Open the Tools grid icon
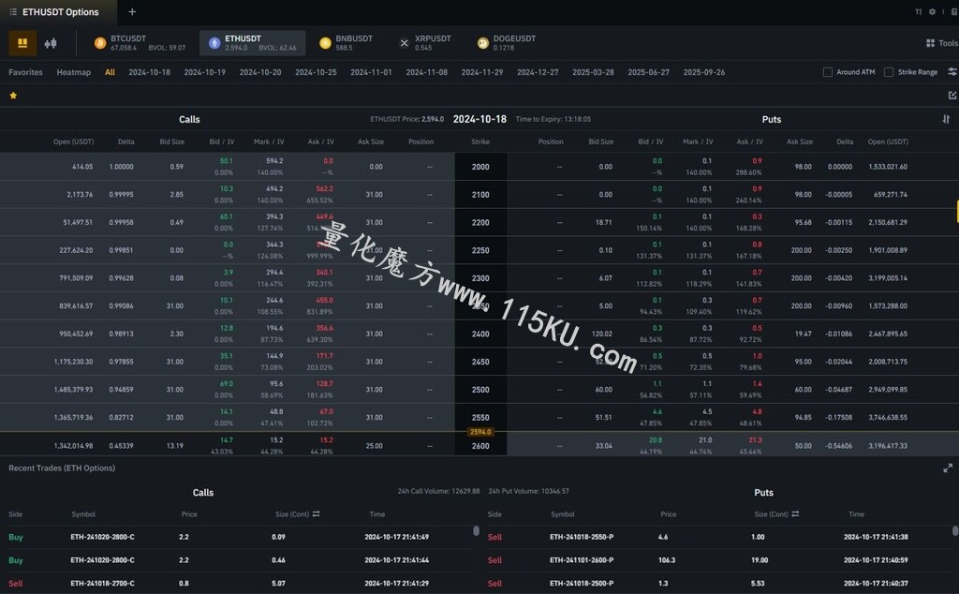This screenshot has height=594, width=959. click(x=930, y=43)
